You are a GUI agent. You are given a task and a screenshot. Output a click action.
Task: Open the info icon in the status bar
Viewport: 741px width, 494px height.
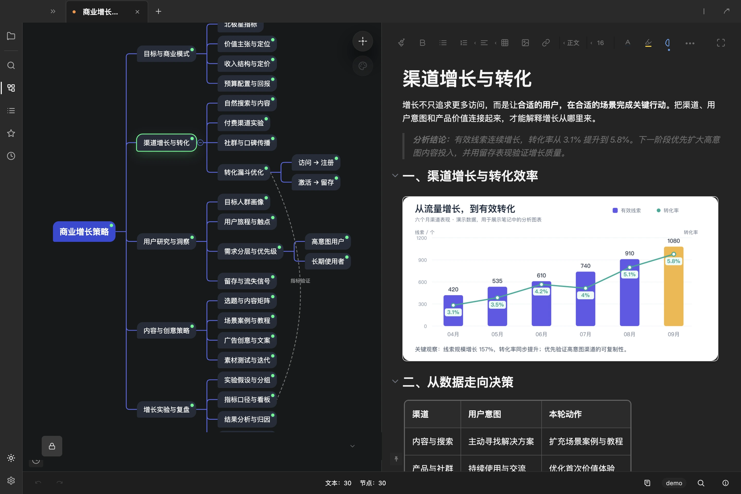pos(725,483)
